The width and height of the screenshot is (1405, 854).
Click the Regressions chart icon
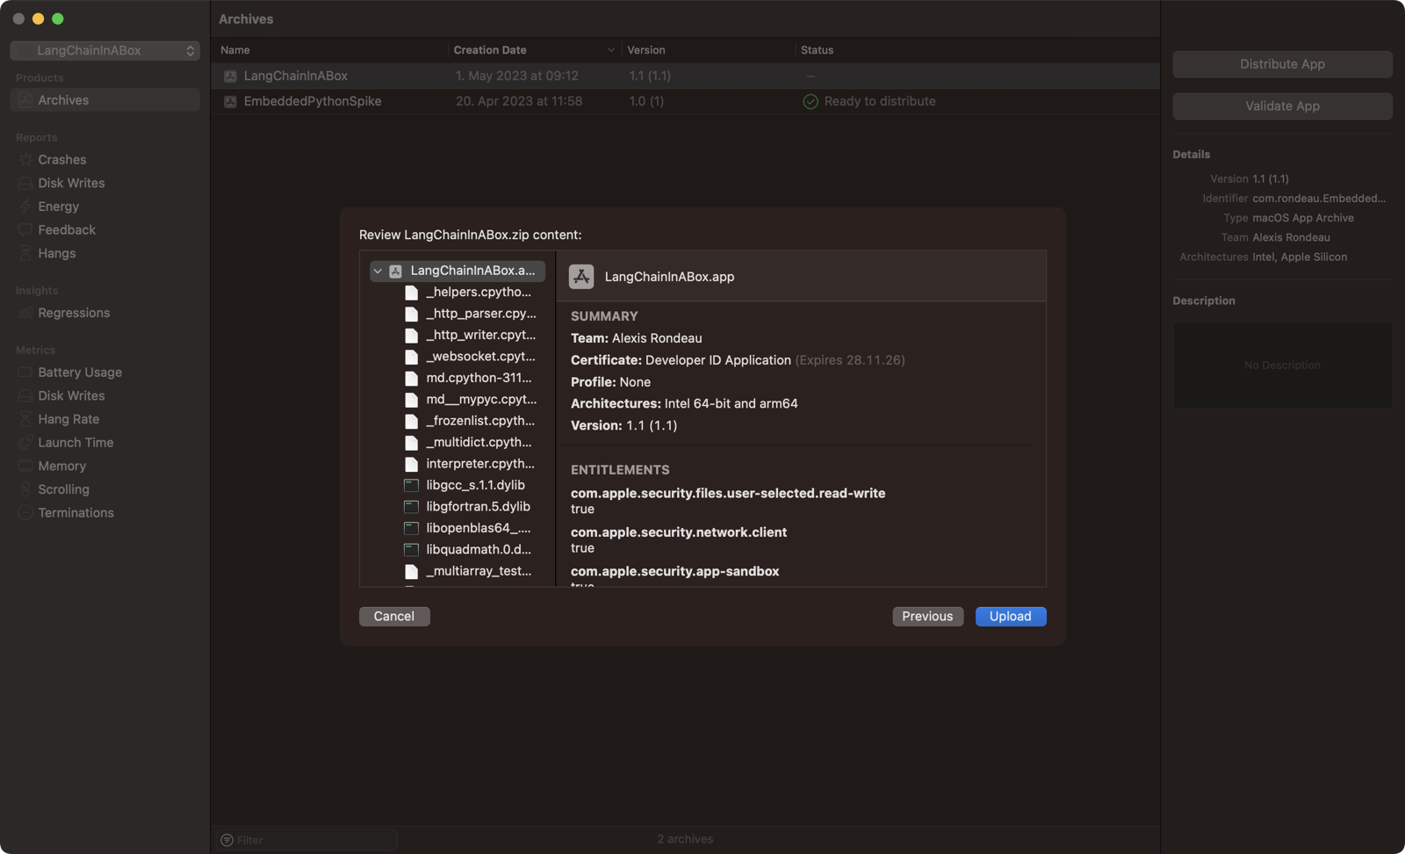(x=25, y=313)
